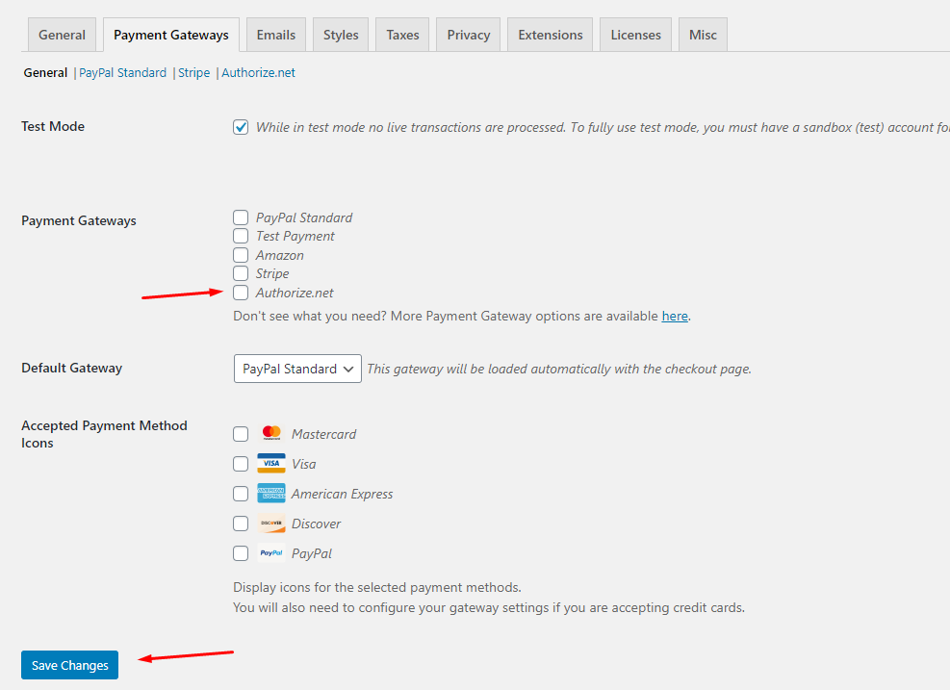This screenshot has width=950, height=690.
Task: Click the American Express card icon
Action: [271, 494]
